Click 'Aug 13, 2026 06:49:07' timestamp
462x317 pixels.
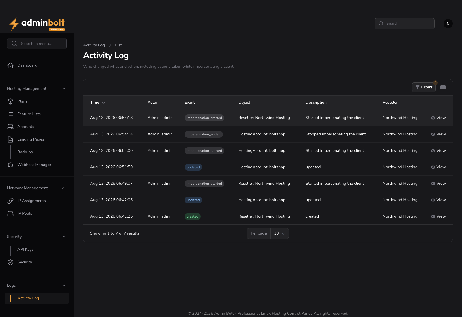(111, 184)
